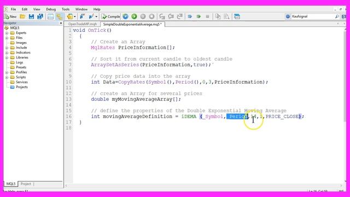Click the variable listing icon
Image resolution: width=350 pixels, height=197 pixels.
pyautogui.click(x=83, y=16)
